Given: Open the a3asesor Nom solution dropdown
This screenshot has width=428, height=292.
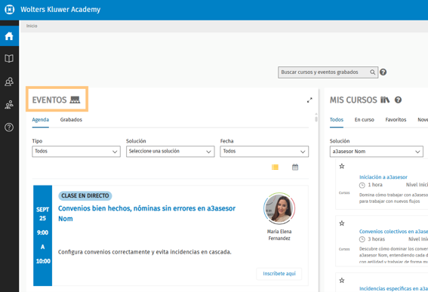Looking at the screenshot, I should (x=377, y=152).
